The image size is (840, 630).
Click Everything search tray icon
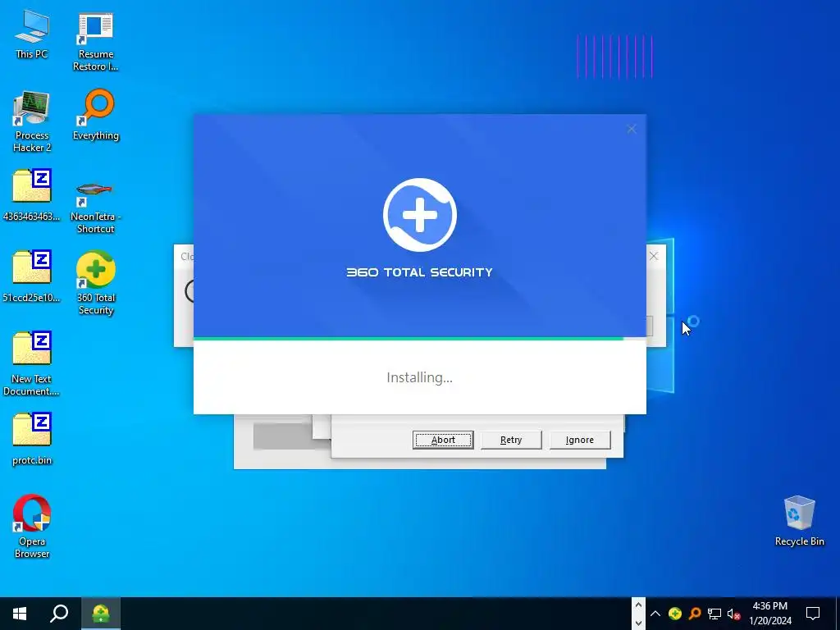tap(695, 614)
